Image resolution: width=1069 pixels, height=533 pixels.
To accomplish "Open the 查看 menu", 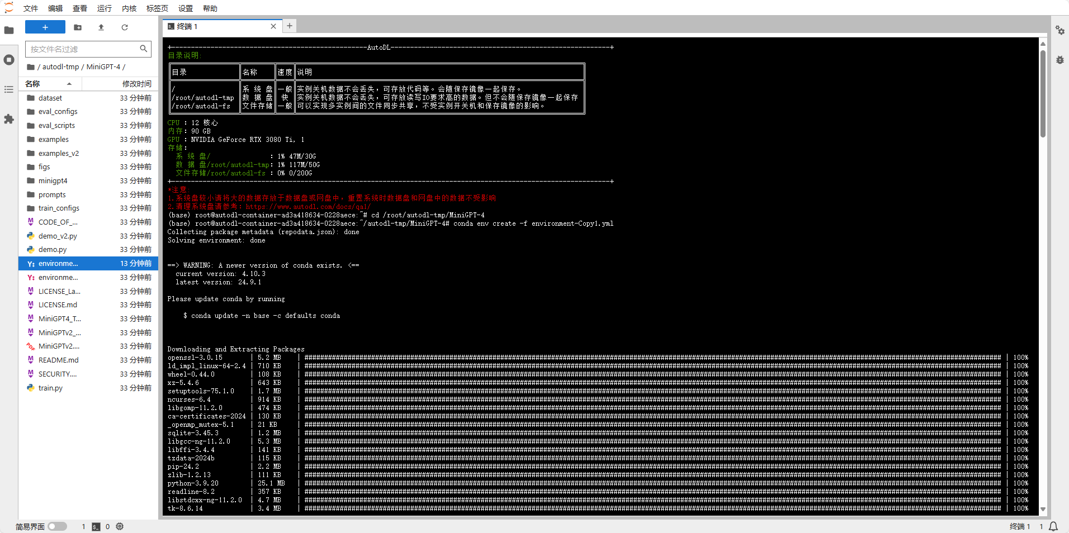I will (x=80, y=8).
